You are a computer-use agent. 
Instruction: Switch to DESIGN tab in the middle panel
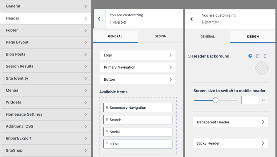coord(160,37)
